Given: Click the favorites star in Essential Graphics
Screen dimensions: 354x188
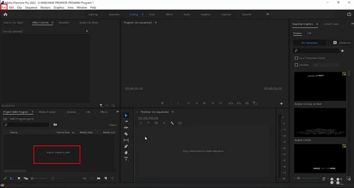Looking at the screenshot, I should [342, 51].
